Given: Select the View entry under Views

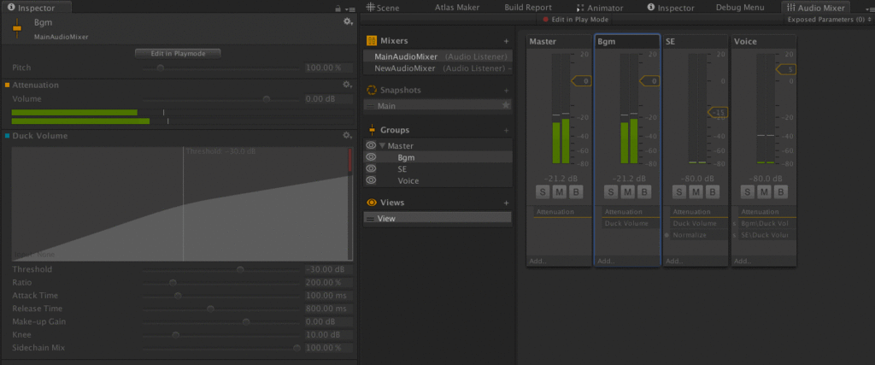Looking at the screenshot, I should point(437,218).
